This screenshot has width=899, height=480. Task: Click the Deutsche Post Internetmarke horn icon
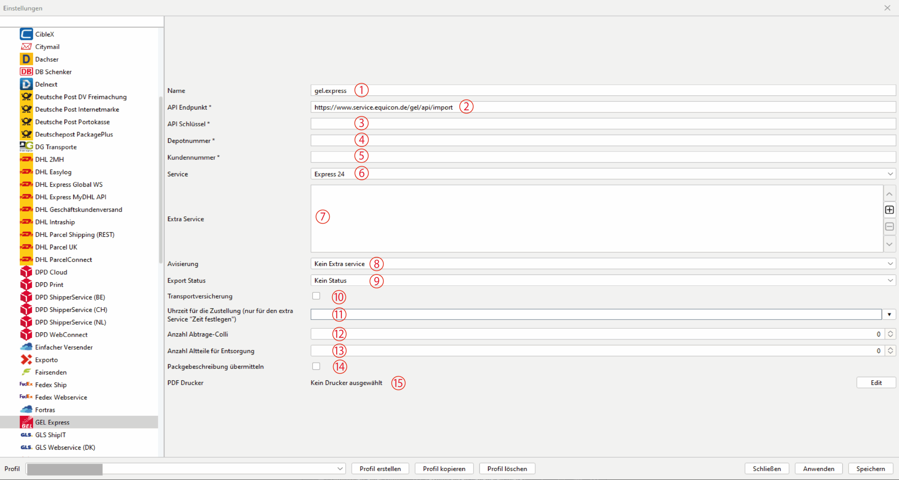coord(26,109)
